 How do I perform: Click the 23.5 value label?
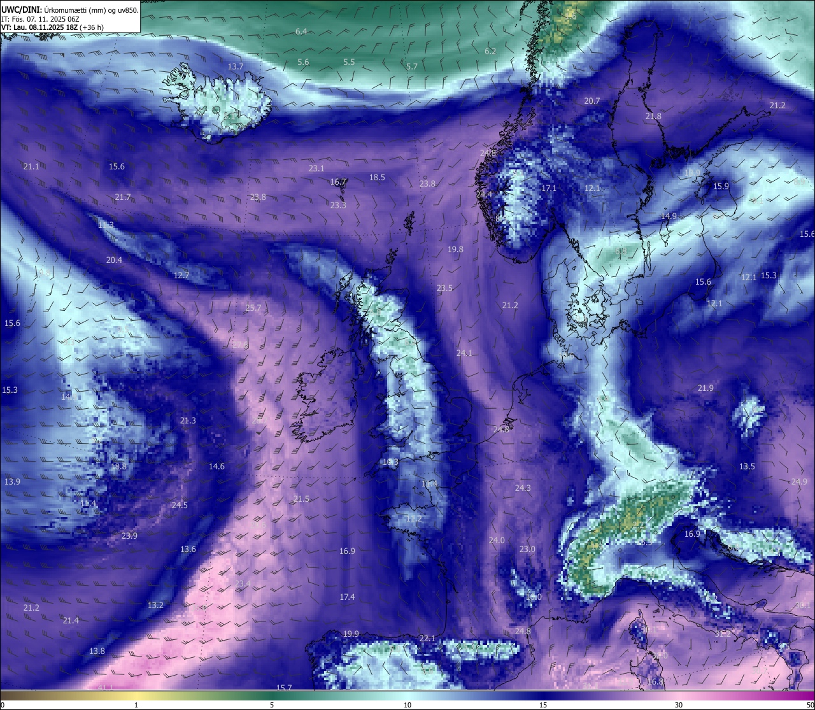[x=444, y=288]
